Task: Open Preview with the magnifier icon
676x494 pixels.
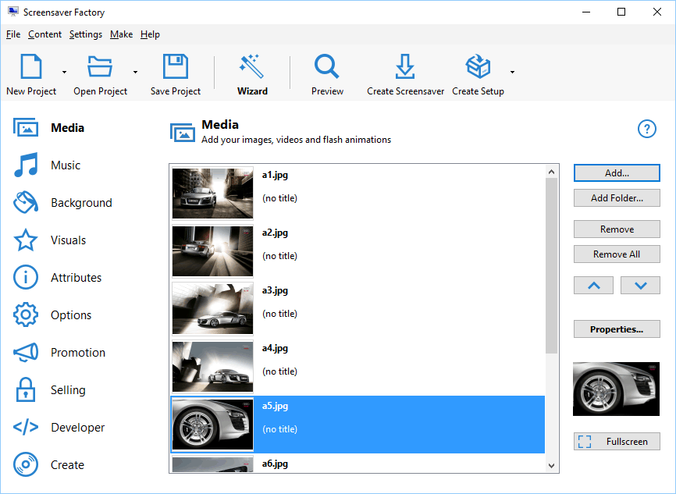Action: pyautogui.click(x=326, y=67)
